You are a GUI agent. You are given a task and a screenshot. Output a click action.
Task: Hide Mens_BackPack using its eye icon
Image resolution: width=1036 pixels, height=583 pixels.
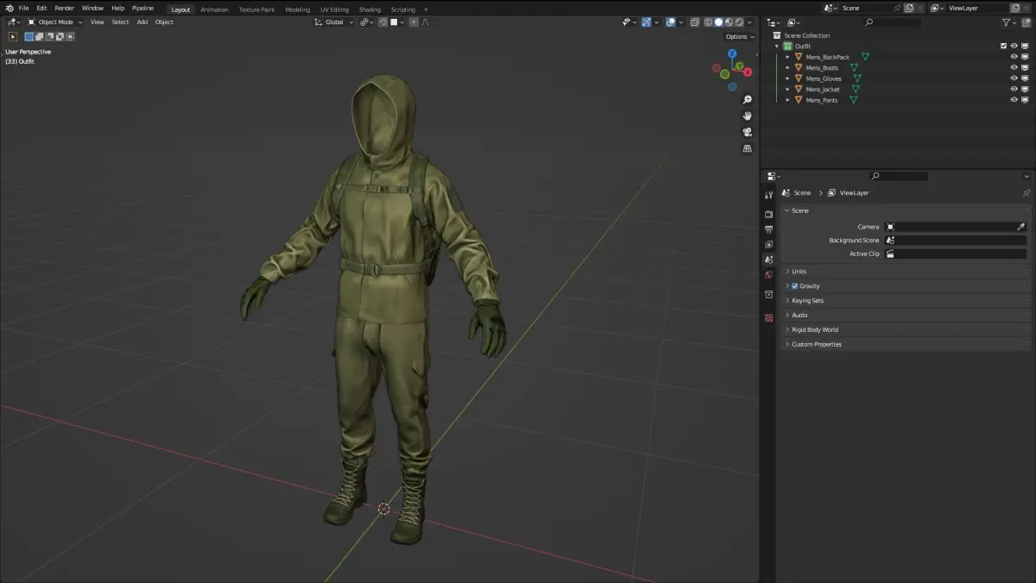pos(1014,57)
